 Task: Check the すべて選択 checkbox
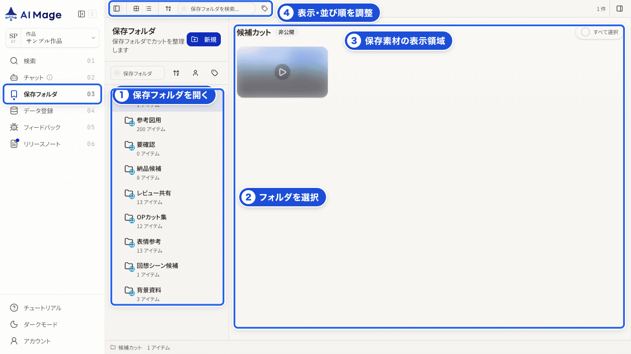tap(585, 32)
